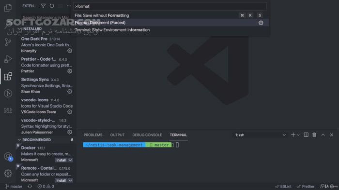339x190 pixels.
Task: Open the Extensions panel more actions menu
Action: point(69,6)
